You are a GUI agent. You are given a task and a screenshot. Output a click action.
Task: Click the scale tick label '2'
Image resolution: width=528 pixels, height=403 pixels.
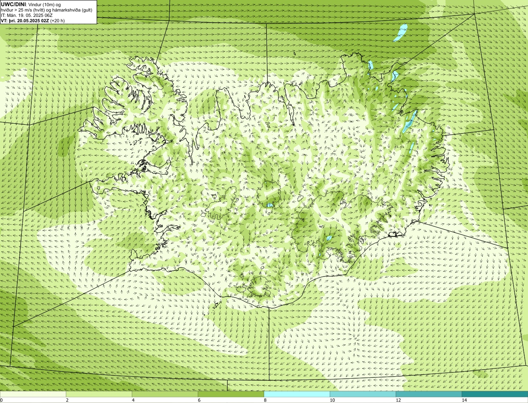coord(67,400)
